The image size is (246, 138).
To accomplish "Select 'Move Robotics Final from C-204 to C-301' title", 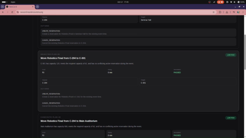I will 63,58.
